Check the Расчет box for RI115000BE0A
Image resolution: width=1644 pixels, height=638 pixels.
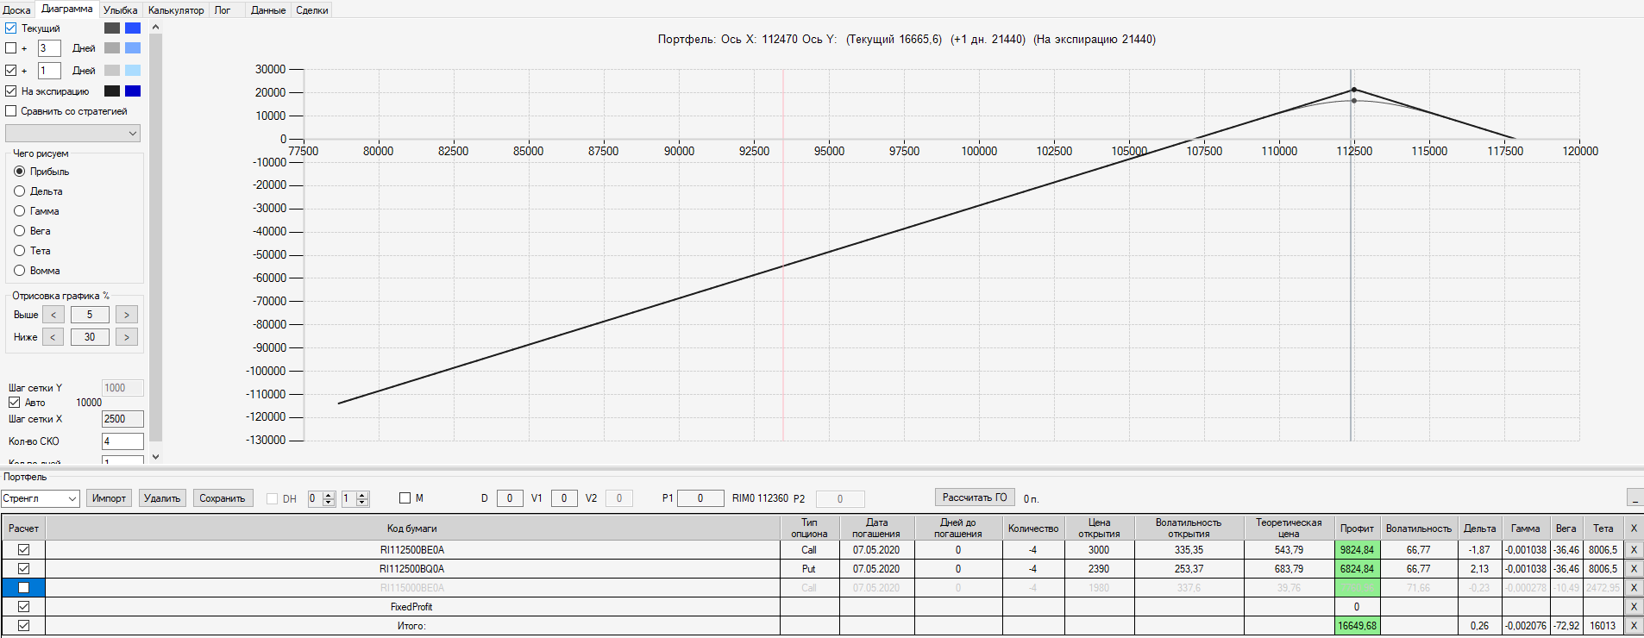point(23,588)
